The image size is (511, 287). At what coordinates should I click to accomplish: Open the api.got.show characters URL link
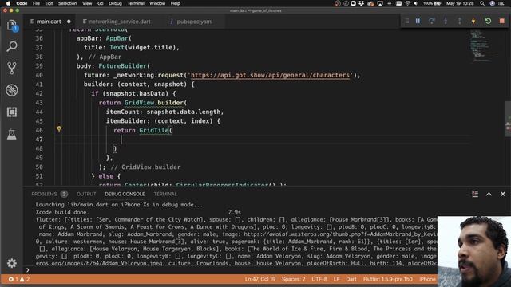270,75
